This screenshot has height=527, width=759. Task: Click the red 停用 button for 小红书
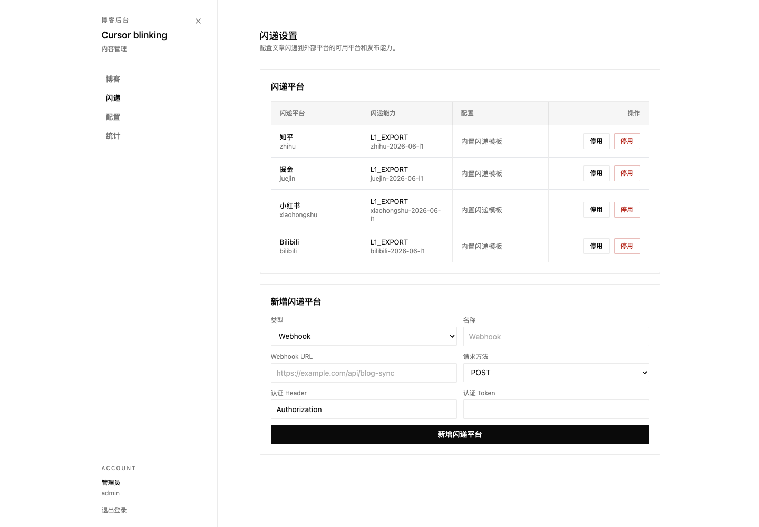(x=627, y=210)
